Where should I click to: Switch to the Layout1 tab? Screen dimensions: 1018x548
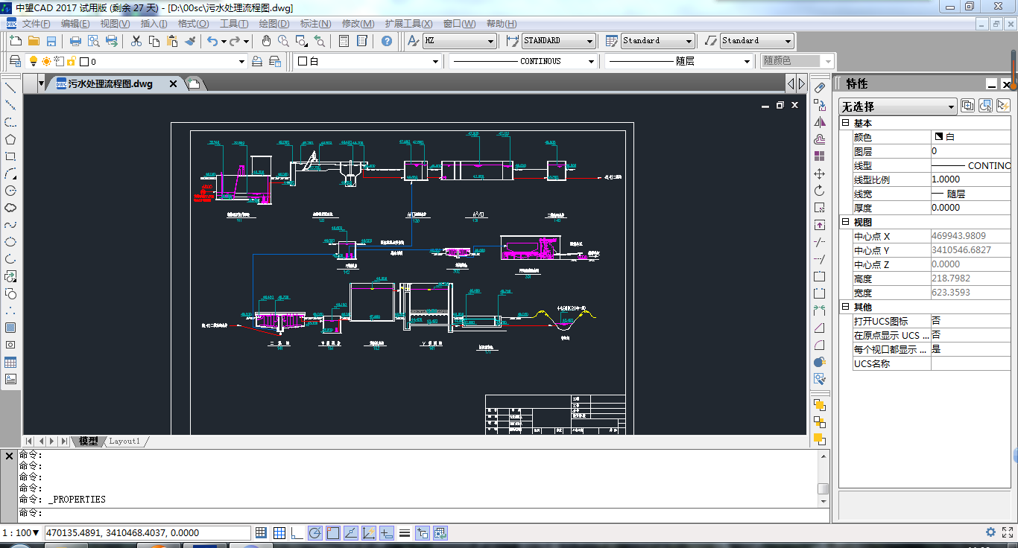[124, 441]
